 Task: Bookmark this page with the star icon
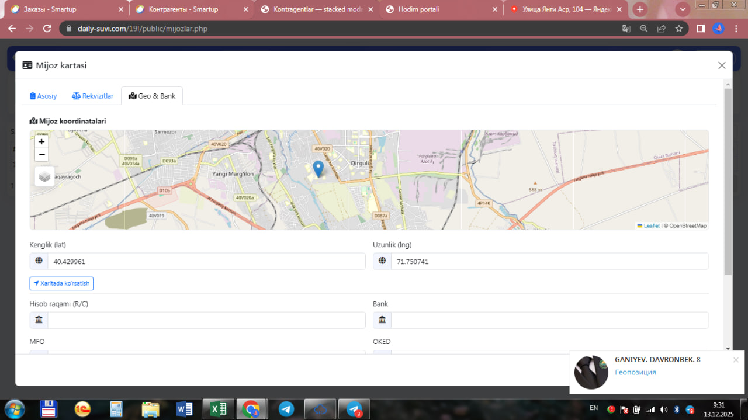[678, 29]
